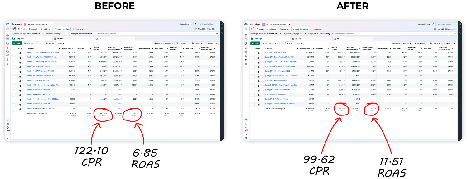Click the megaphone icon in the right window sidebar
The height and width of the screenshot is (179, 467).
coord(246,55)
